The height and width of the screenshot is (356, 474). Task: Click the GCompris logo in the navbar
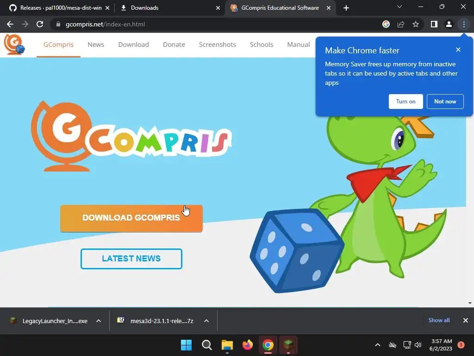coord(14,44)
